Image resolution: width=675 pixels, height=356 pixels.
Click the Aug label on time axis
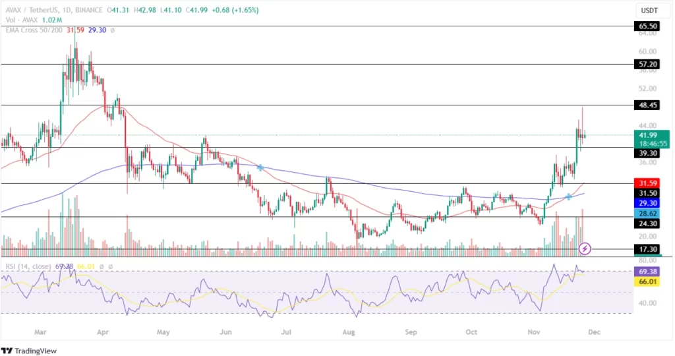(348, 332)
